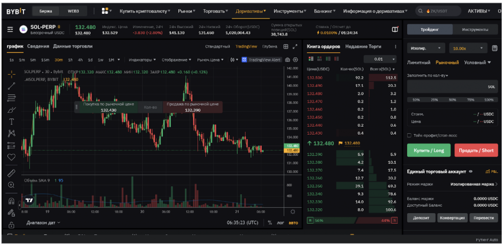Enable magnet mode on chart toolbar
This screenshot has width=504, height=245.
pyautogui.click(x=12, y=201)
